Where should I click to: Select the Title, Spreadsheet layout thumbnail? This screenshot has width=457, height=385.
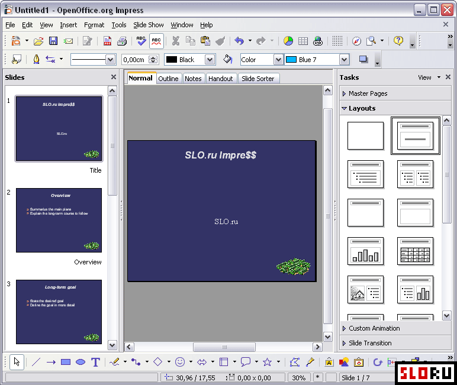[x=415, y=251]
